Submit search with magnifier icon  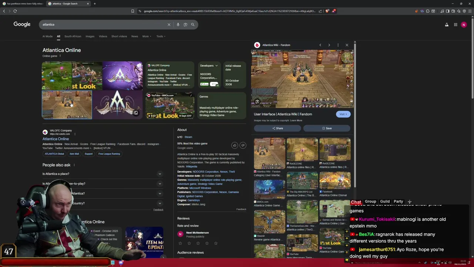tap(193, 24)
